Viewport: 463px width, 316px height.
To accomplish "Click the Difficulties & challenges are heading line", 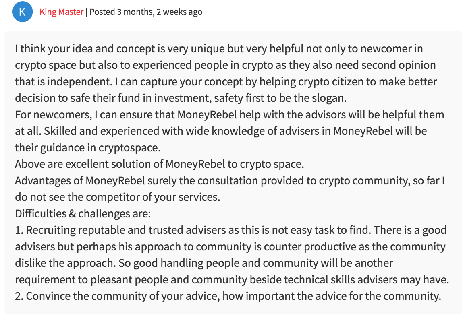I will pyautogui.click(x=83, y=214).
